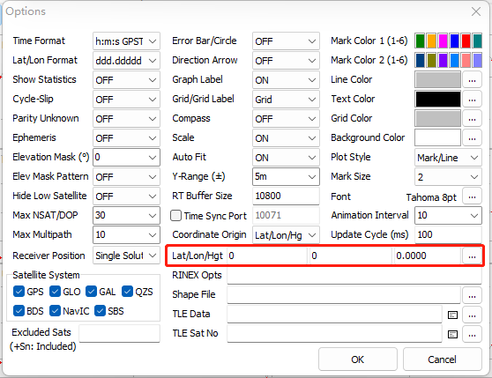This screenshot has height=378, width=492.
Task: Open the Auto Fit dropdown
Action: coord(286,158)
